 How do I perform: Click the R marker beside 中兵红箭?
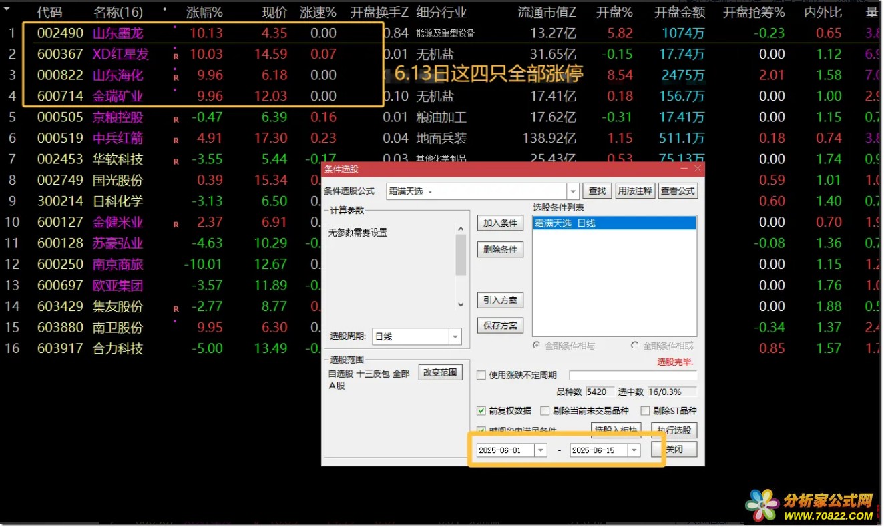[x=176, y=141]
